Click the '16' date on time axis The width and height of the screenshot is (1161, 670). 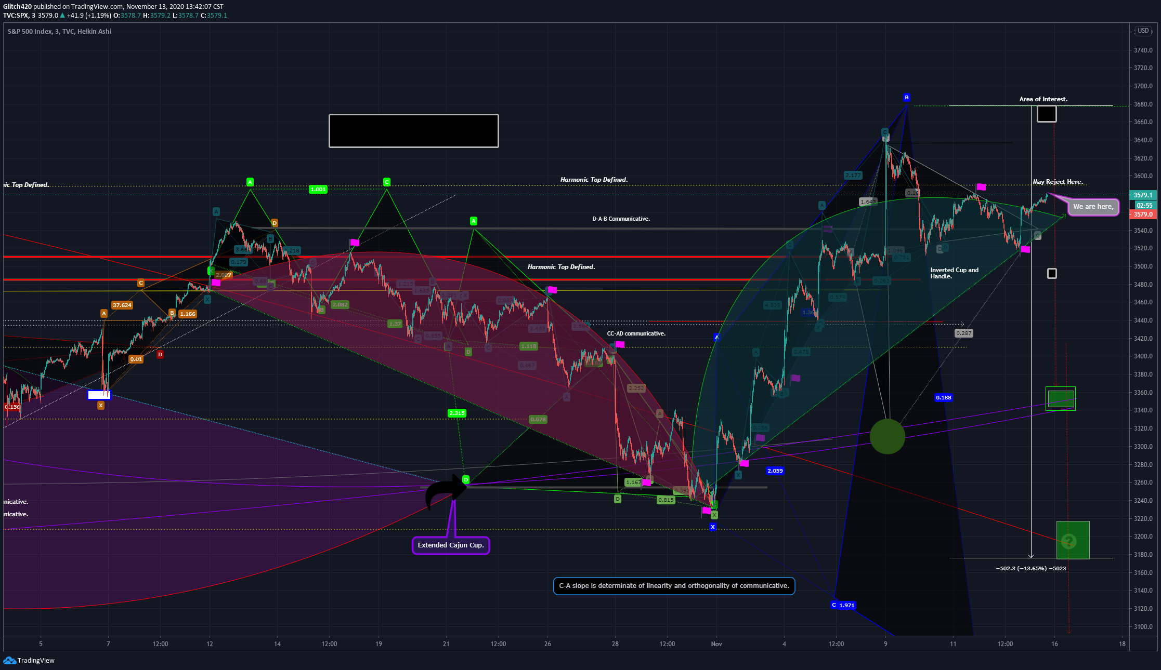click(1054, 644)
